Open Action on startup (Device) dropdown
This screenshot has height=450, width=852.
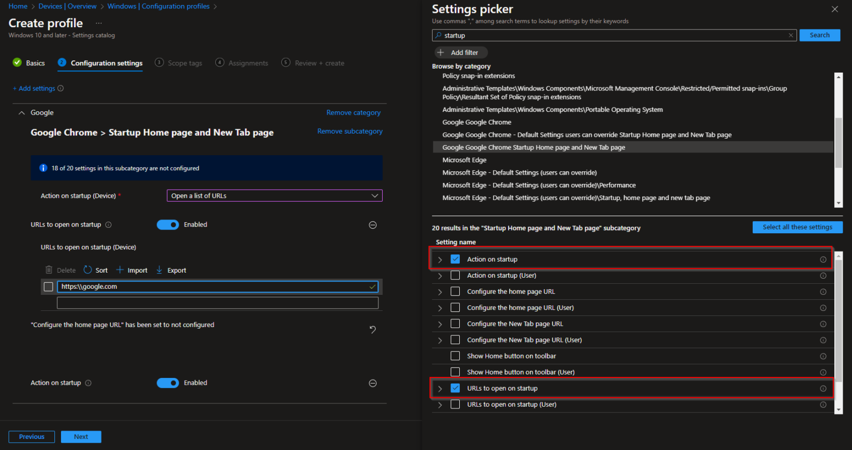click(275, 196)
